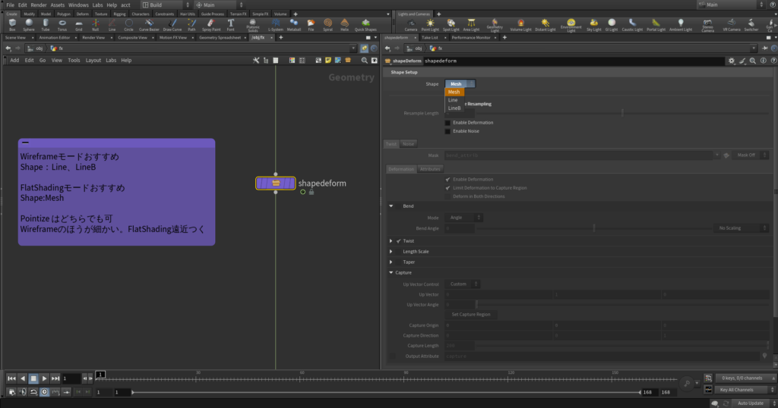
Task: Click the Sky Light shelf icon
Action: [x=593, y=25]
